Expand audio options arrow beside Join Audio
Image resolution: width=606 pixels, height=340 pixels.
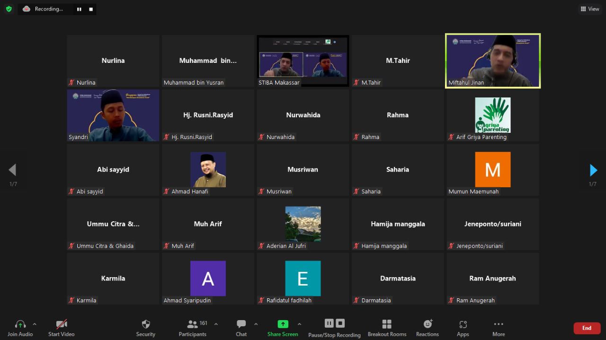[x=35, y=324]
